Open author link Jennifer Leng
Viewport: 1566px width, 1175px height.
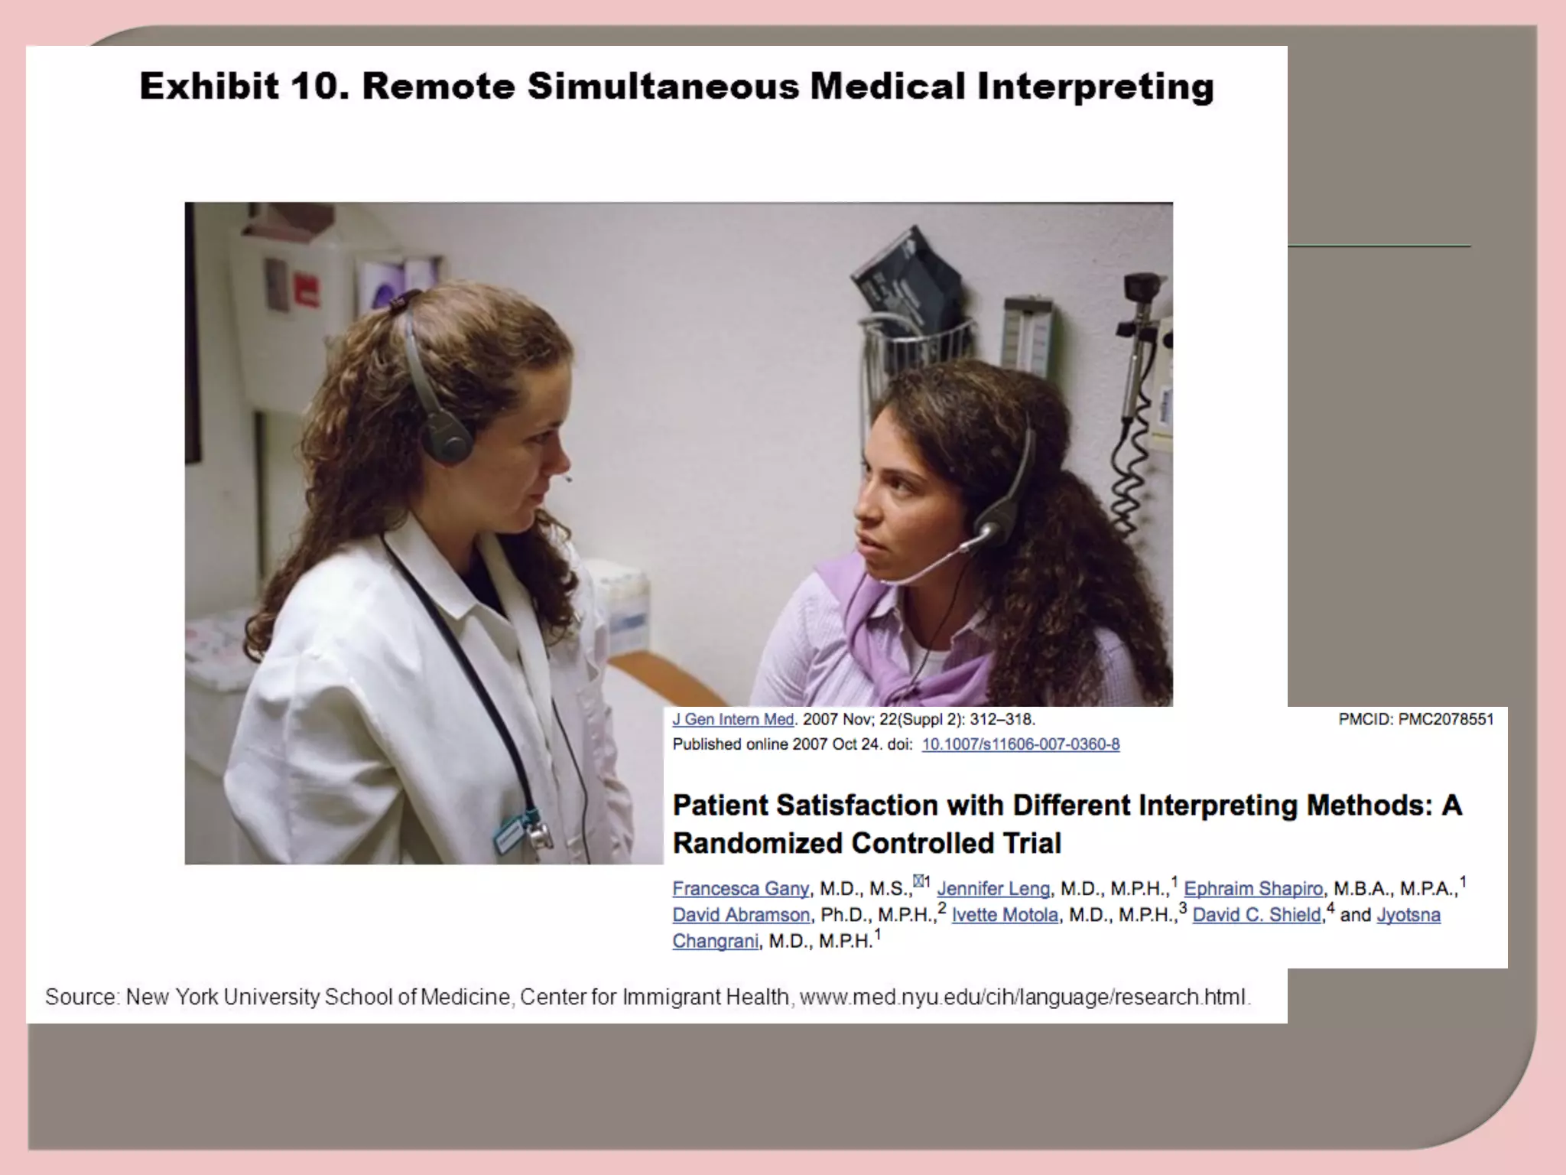pyautogui.click(x=993, y=889)
